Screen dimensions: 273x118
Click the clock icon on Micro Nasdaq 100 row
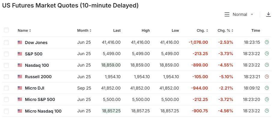pyautogui.click(x=267, y=111)
